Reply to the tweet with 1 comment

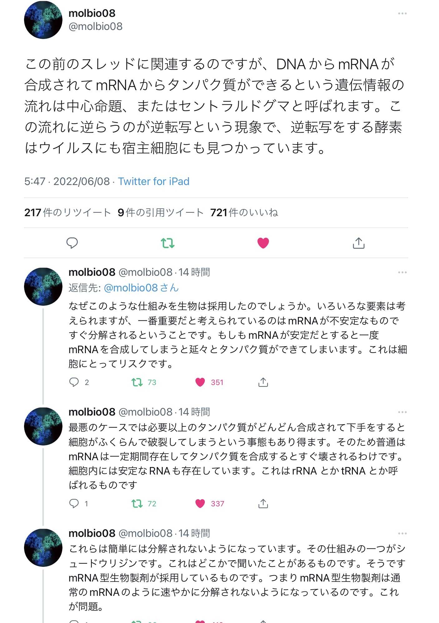[x=74, y=503]
